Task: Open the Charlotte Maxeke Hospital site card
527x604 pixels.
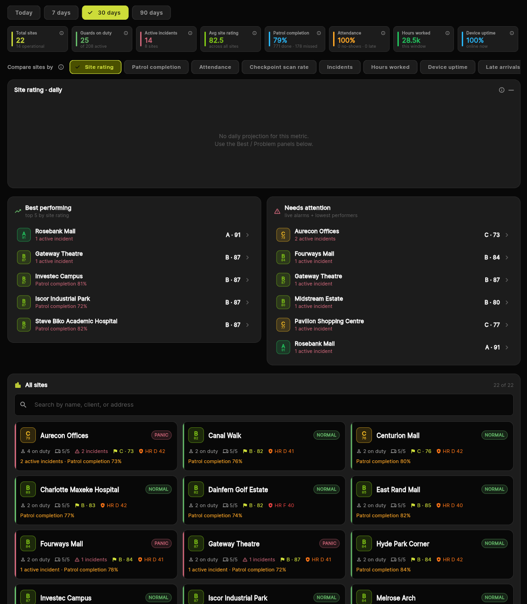Action: pos(96,500)
